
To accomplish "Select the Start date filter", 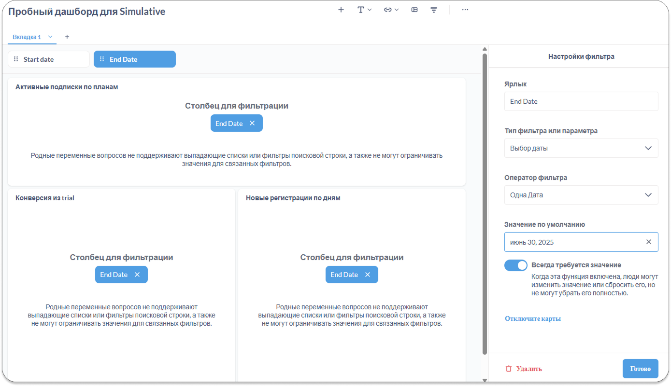I will click(49, 59).
